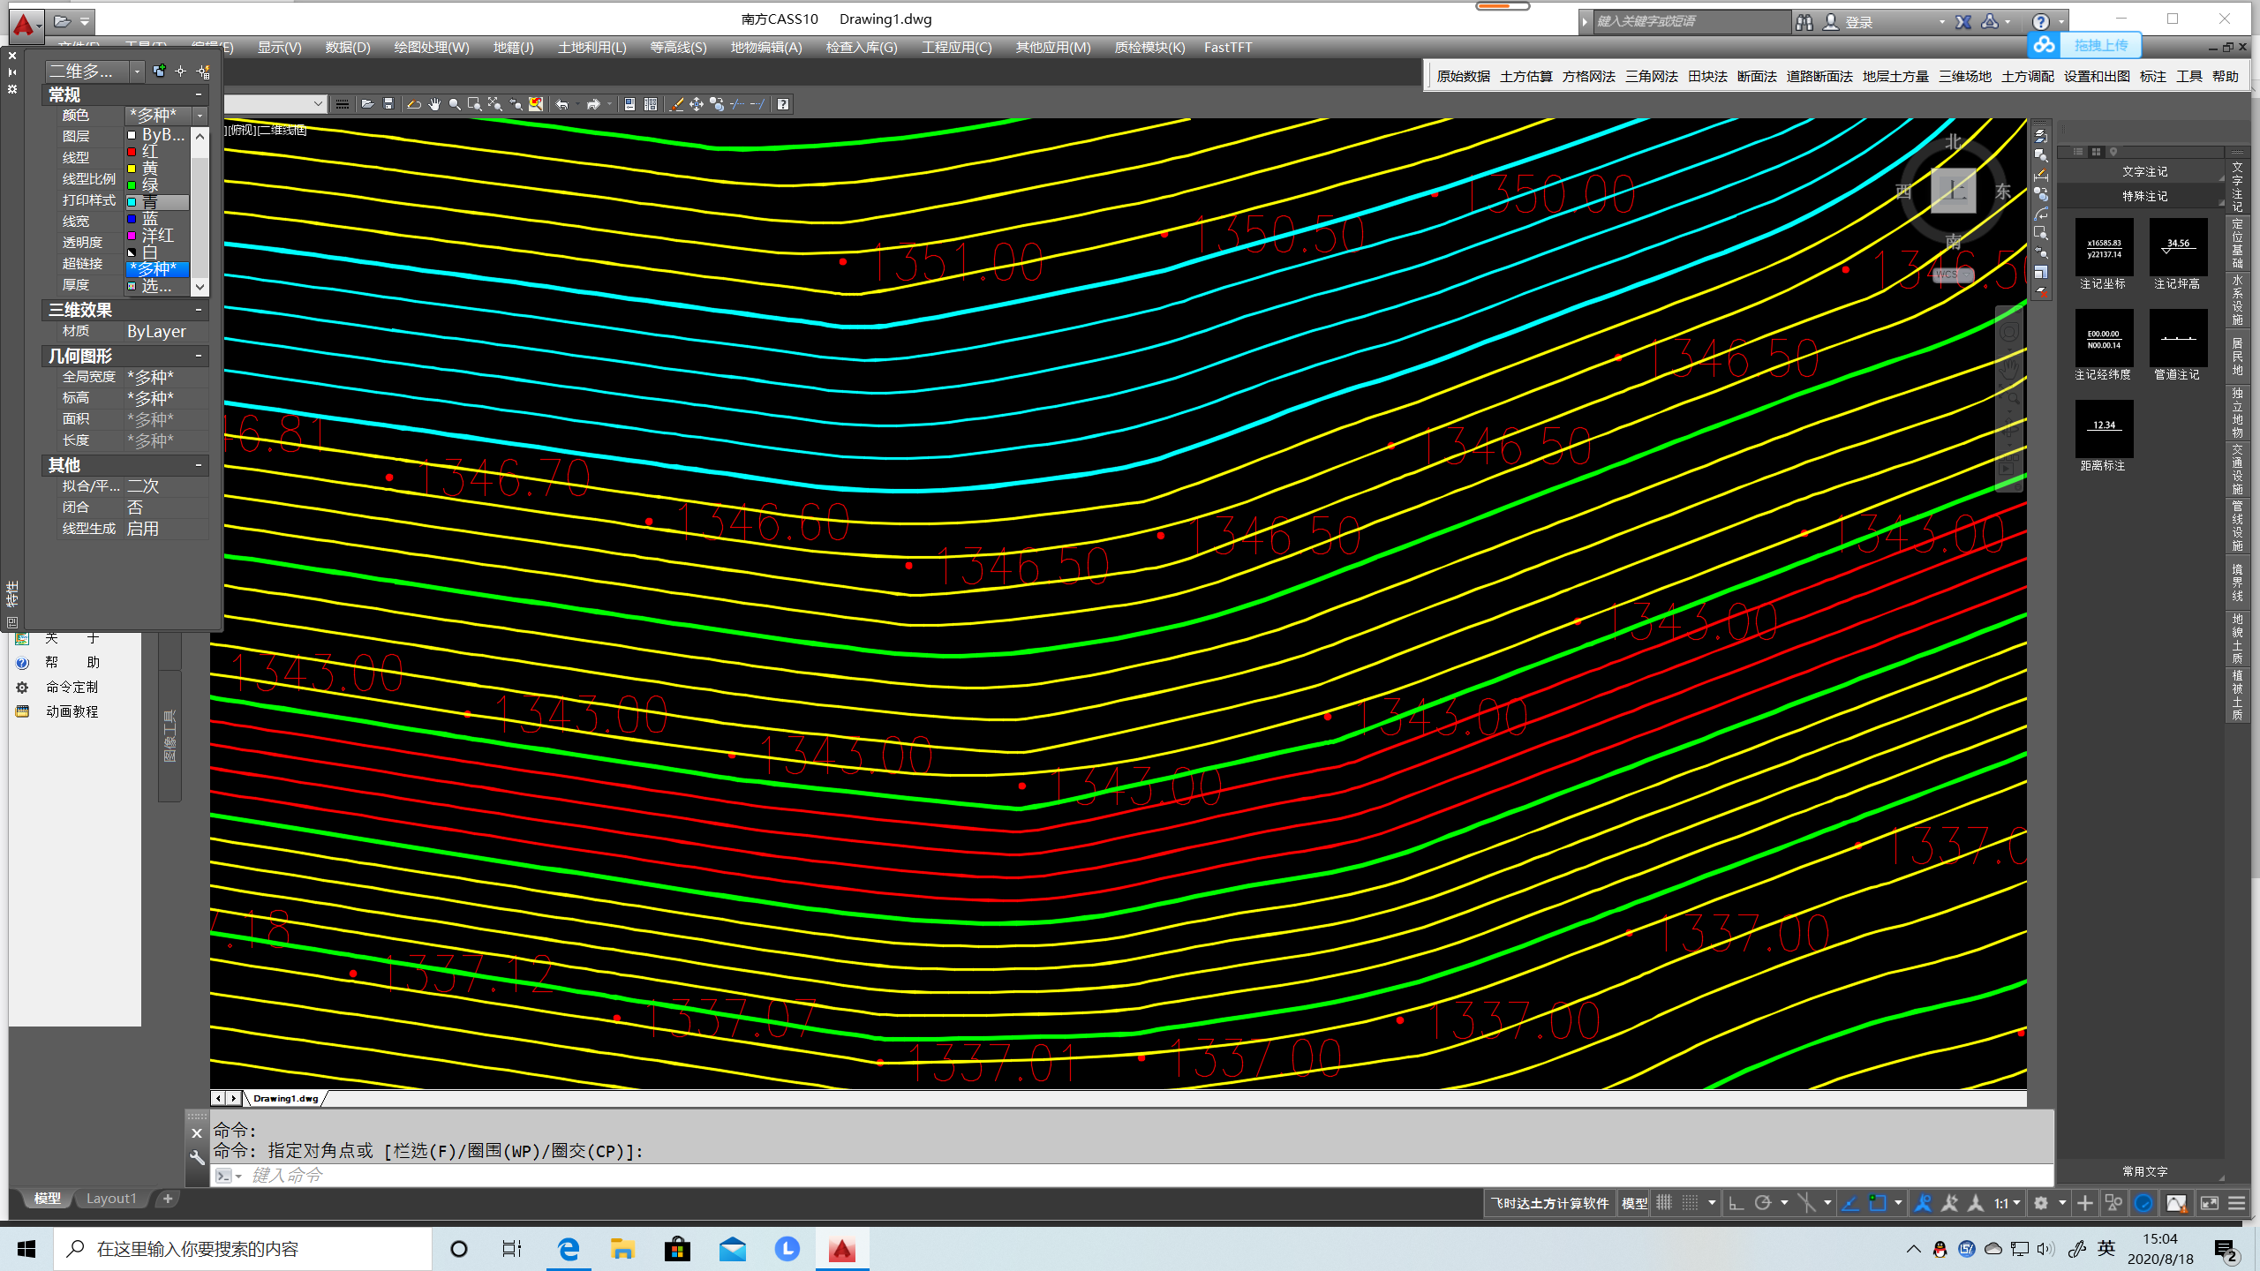
Task: Click the 土方估算 button
Action: [1525, 77]
